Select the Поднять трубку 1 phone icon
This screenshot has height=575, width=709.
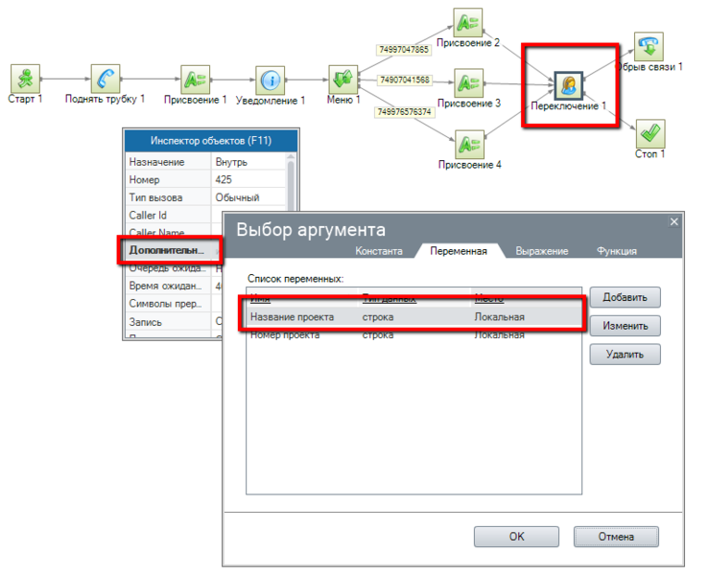[x=106, y=79]
